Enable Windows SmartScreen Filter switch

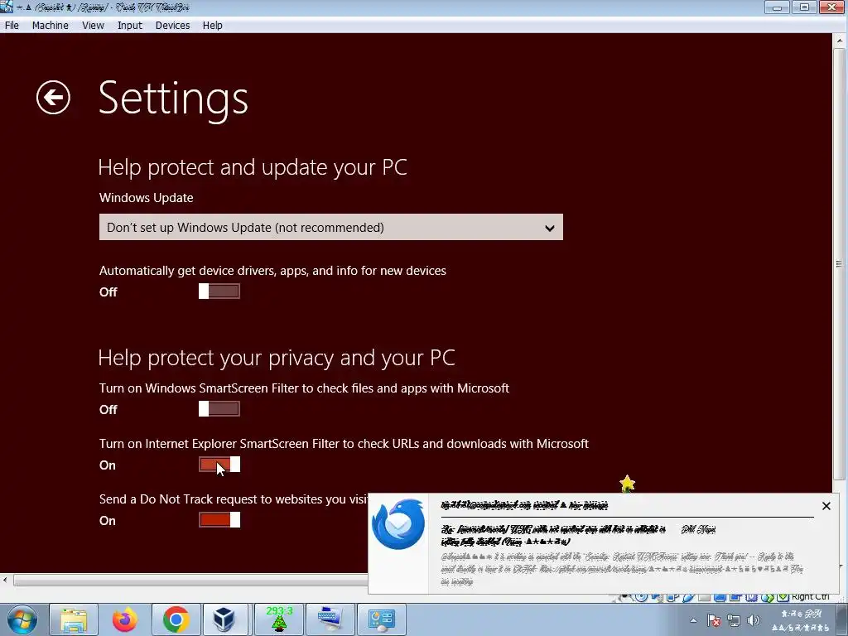pos(219,409)
